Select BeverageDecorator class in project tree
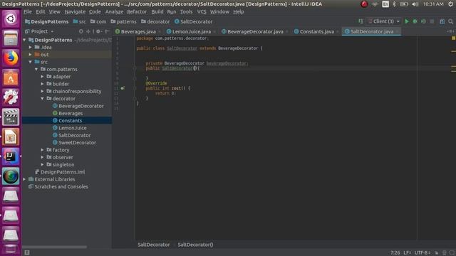This screenshot has height=256, width=456. pos(81,106)
